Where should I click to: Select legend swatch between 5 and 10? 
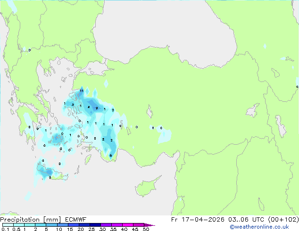[x=51, y=225]
